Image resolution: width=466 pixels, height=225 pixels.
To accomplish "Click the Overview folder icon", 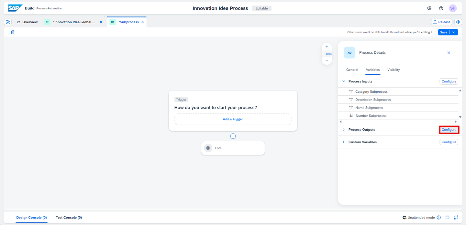I will coord(18,22).
